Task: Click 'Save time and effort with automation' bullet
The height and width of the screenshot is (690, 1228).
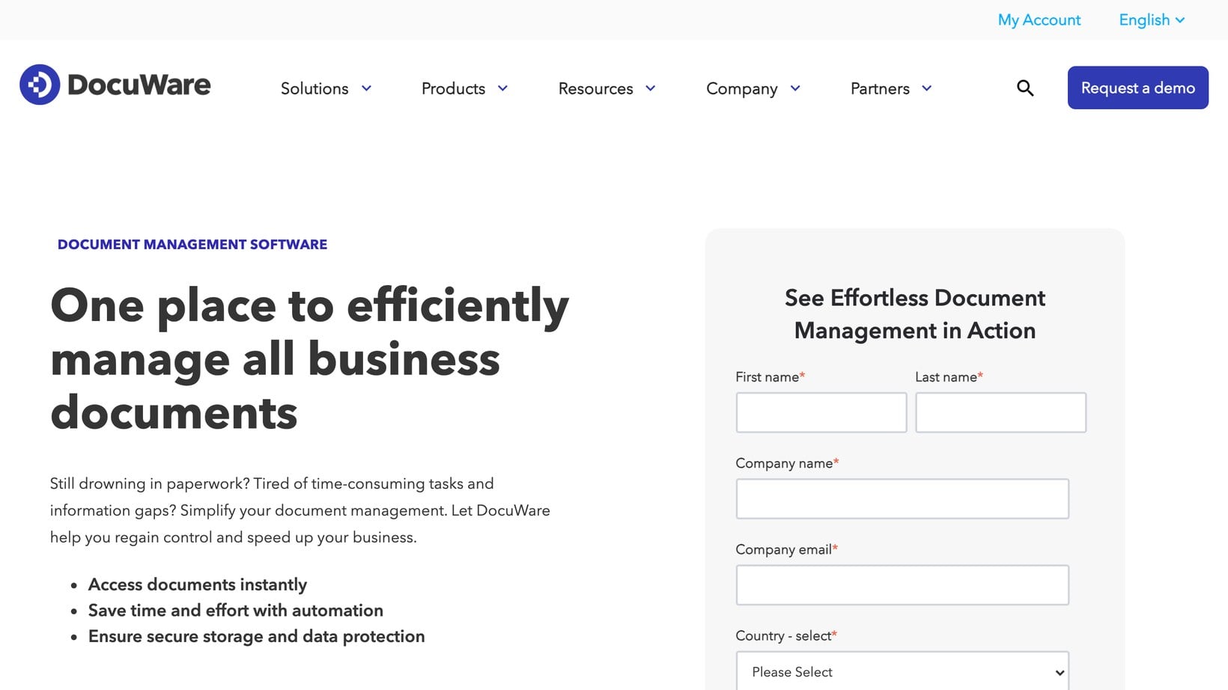Action: pos(236,611)
